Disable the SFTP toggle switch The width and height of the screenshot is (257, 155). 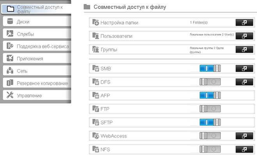(x=210, y=122)
